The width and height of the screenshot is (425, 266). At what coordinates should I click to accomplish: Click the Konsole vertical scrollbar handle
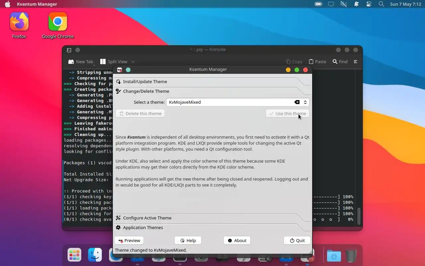(359, 216)
